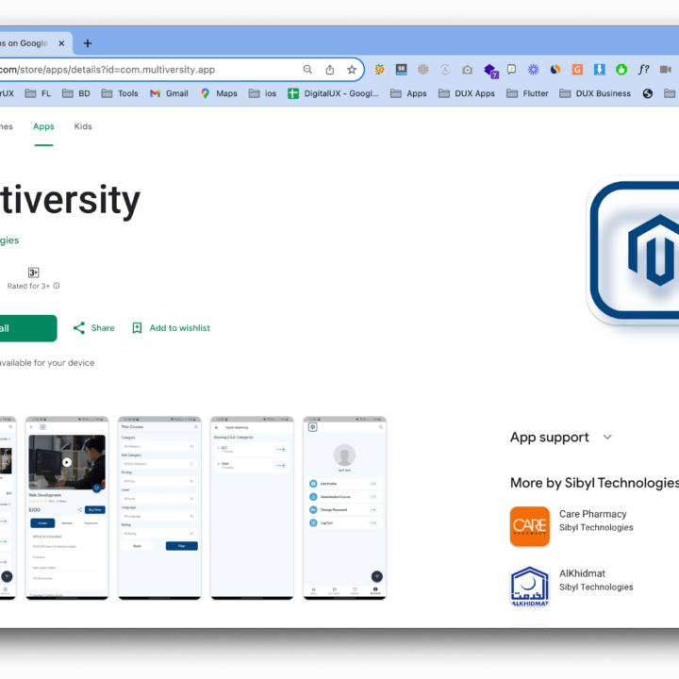Click the blue download extension icon

coord(600,70)
